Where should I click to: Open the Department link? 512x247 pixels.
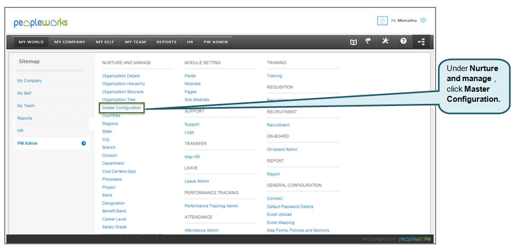click(113, 163)
